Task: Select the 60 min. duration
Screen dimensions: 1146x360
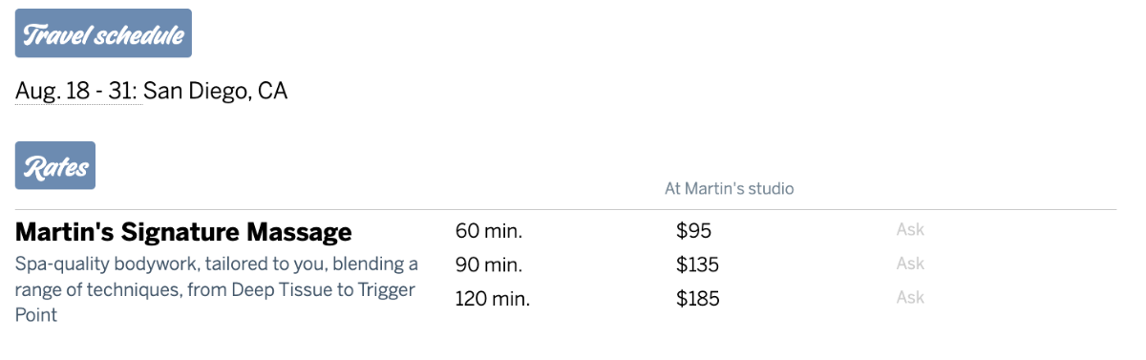Action: tap(489, 230)
